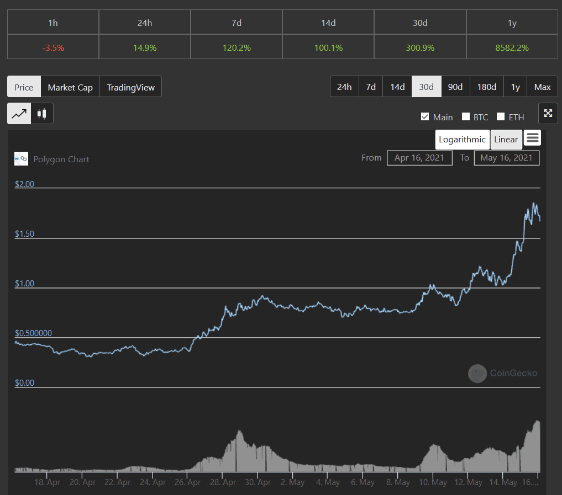Select the Max time range
Screen dimensions: 562x495
[x=542, y=87]
